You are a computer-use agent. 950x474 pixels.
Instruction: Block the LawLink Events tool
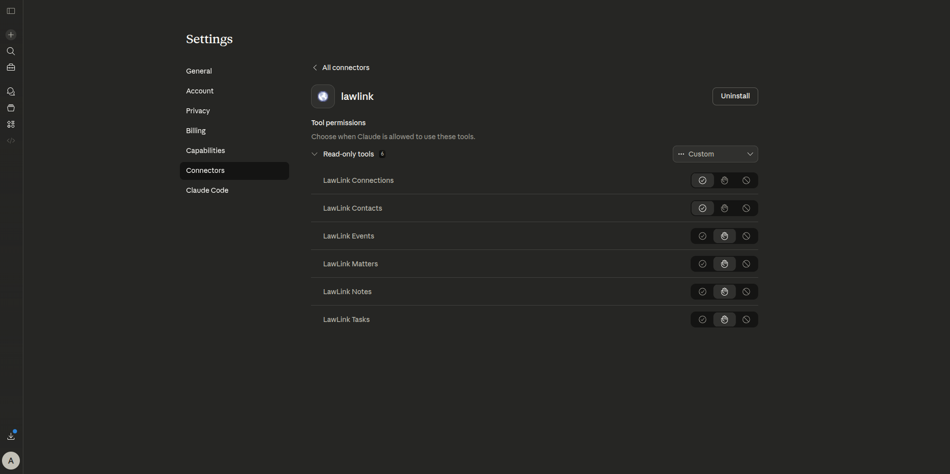coord(746,236)
